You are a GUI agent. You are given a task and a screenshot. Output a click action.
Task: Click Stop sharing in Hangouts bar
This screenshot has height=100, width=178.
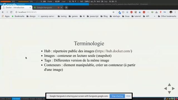(x=117, y=96)
